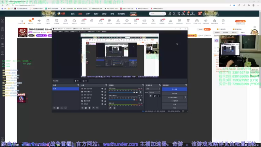Viewport: 261px width, 147px height.
Task: Open audio mixer panel menu dots
Action: tap(115, 108)
